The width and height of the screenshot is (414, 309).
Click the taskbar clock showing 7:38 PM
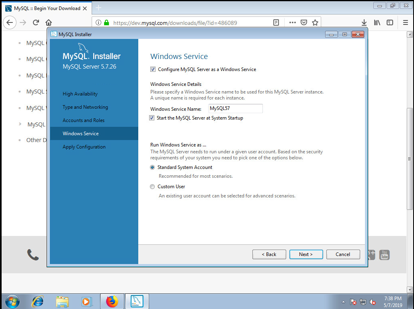(x=393, y=302)
